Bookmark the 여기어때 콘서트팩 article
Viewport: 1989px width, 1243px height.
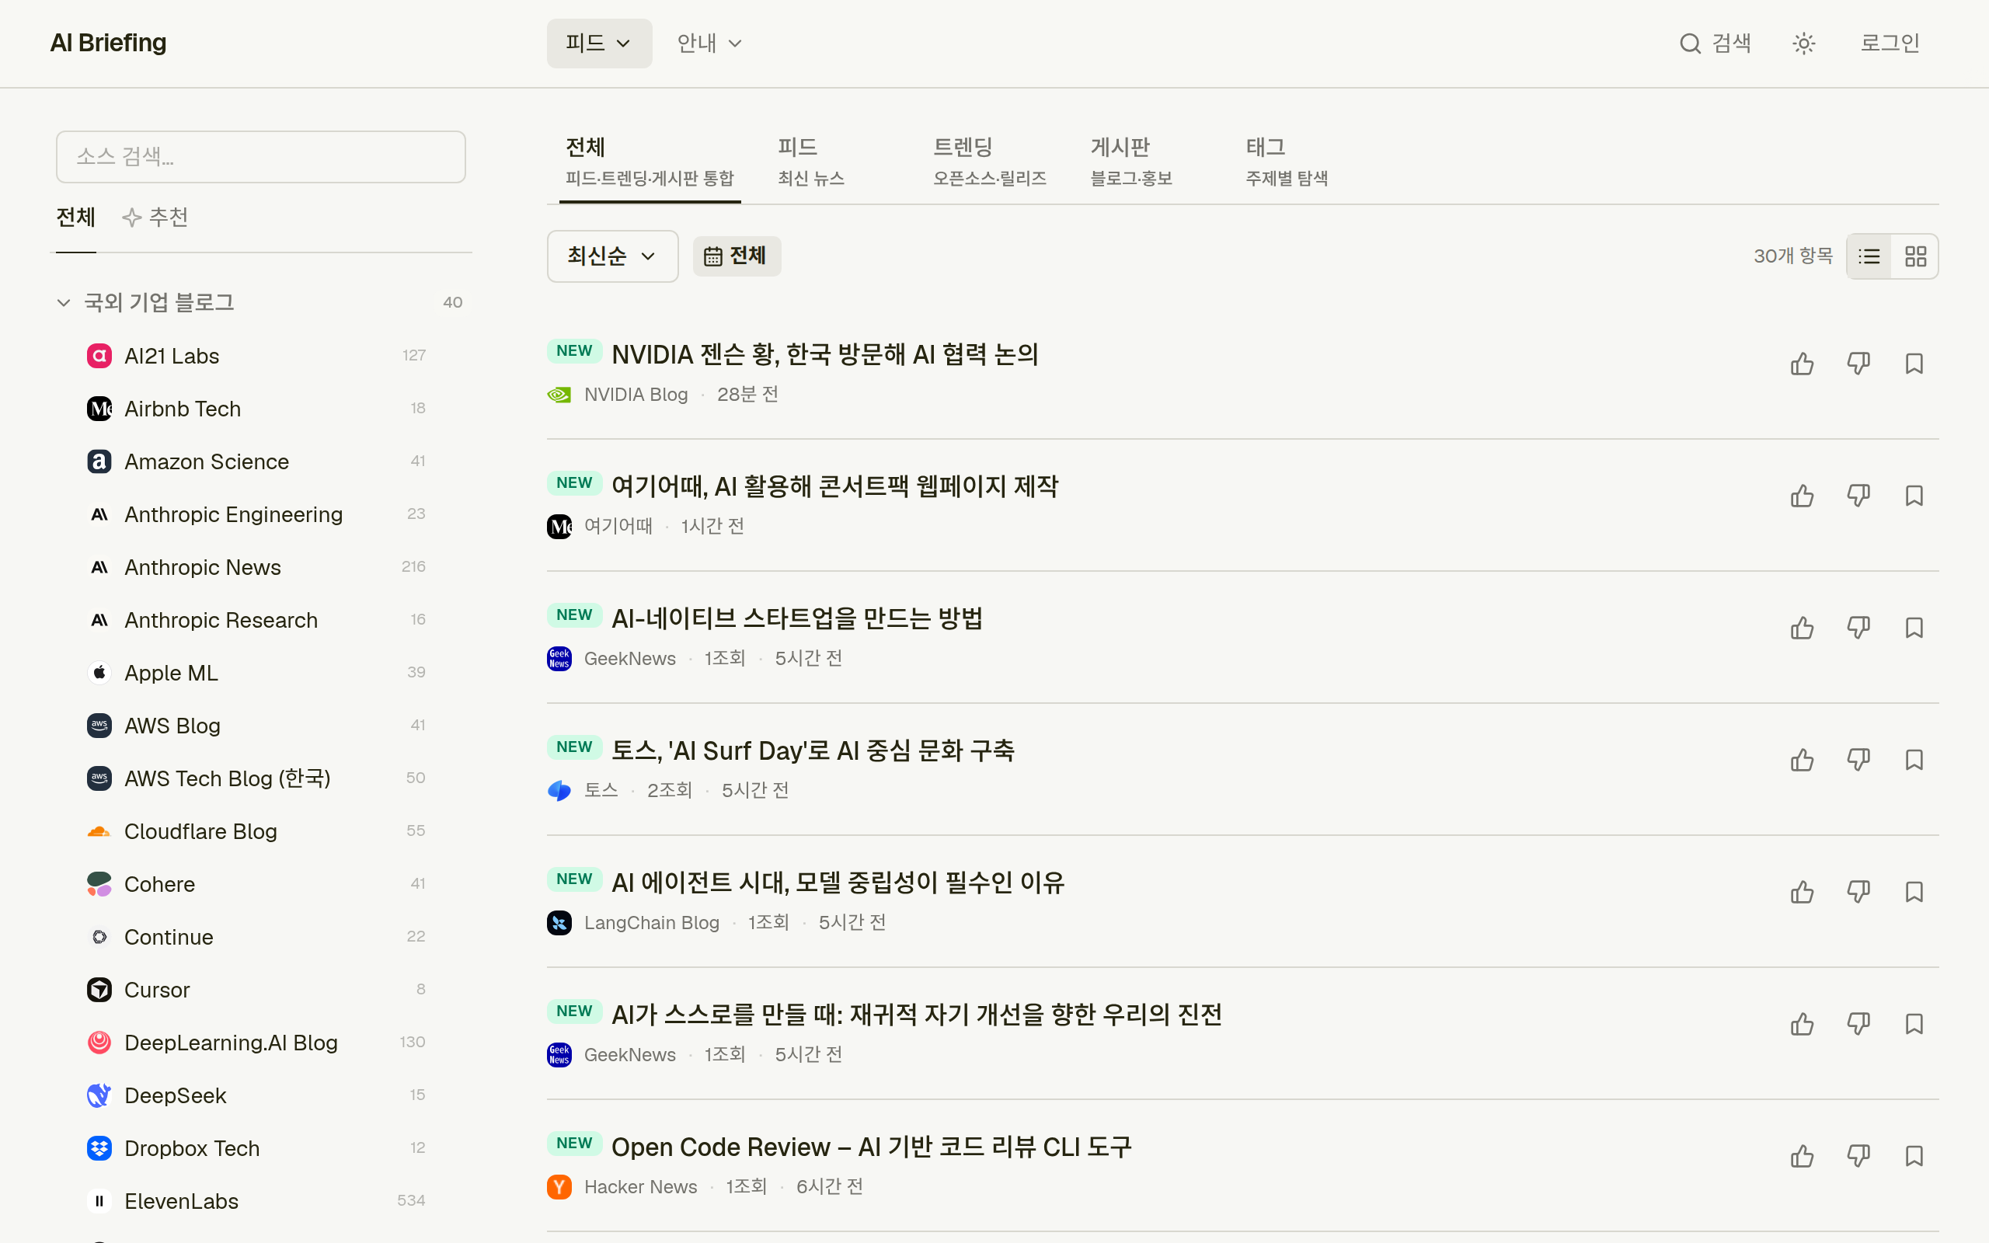1914,496
